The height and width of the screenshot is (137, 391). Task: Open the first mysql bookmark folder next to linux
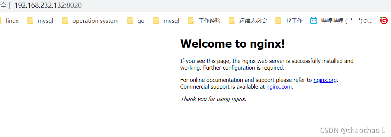(x=41, y=21)
